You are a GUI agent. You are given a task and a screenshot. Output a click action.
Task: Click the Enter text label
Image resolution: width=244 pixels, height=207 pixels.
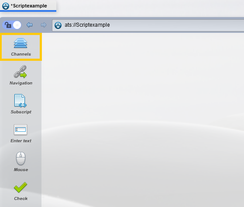point(21,141)
